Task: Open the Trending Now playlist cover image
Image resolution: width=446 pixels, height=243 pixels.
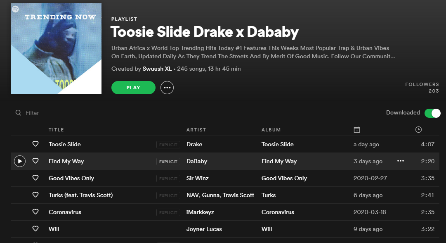Action: click(56, 49)
